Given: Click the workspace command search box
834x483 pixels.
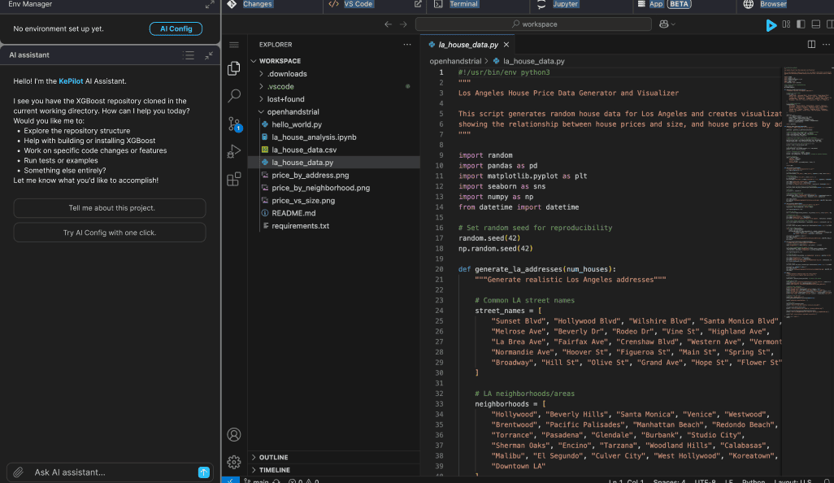Looking at the screenshot, I should coord(533,24).
